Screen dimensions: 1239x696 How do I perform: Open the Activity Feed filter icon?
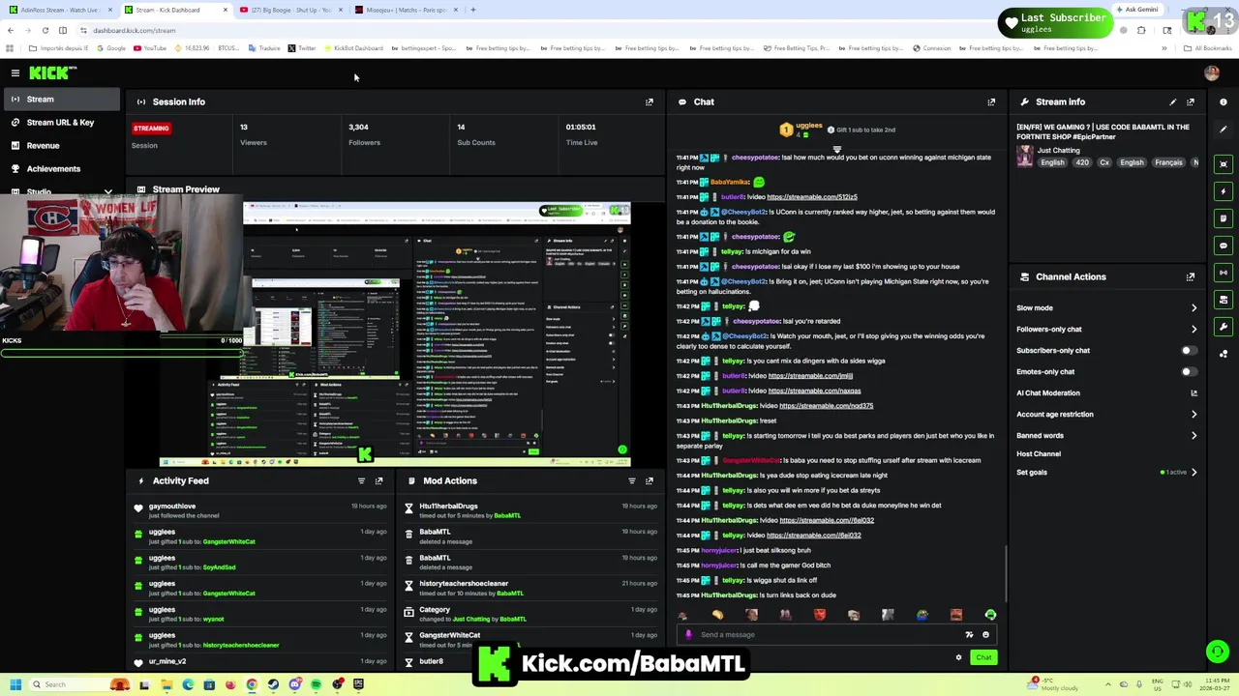361,480
